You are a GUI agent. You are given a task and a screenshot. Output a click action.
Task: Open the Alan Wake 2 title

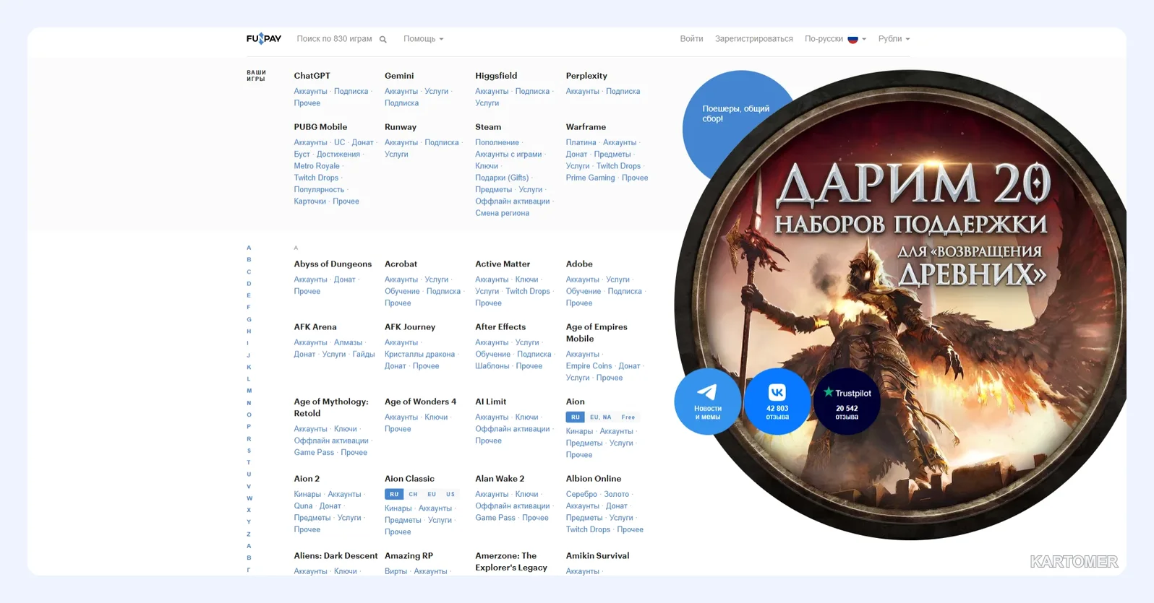(x=500, y=479)
